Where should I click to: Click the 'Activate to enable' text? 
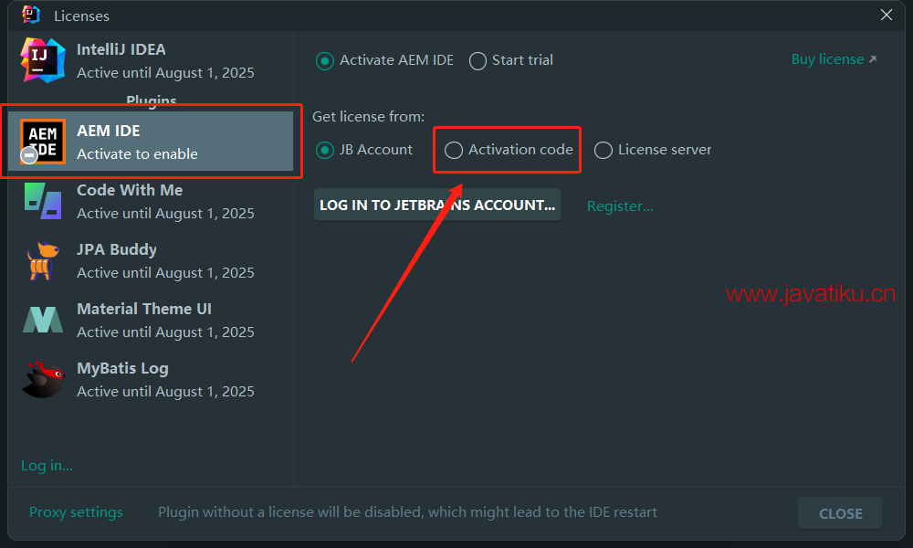click(138, 153)
